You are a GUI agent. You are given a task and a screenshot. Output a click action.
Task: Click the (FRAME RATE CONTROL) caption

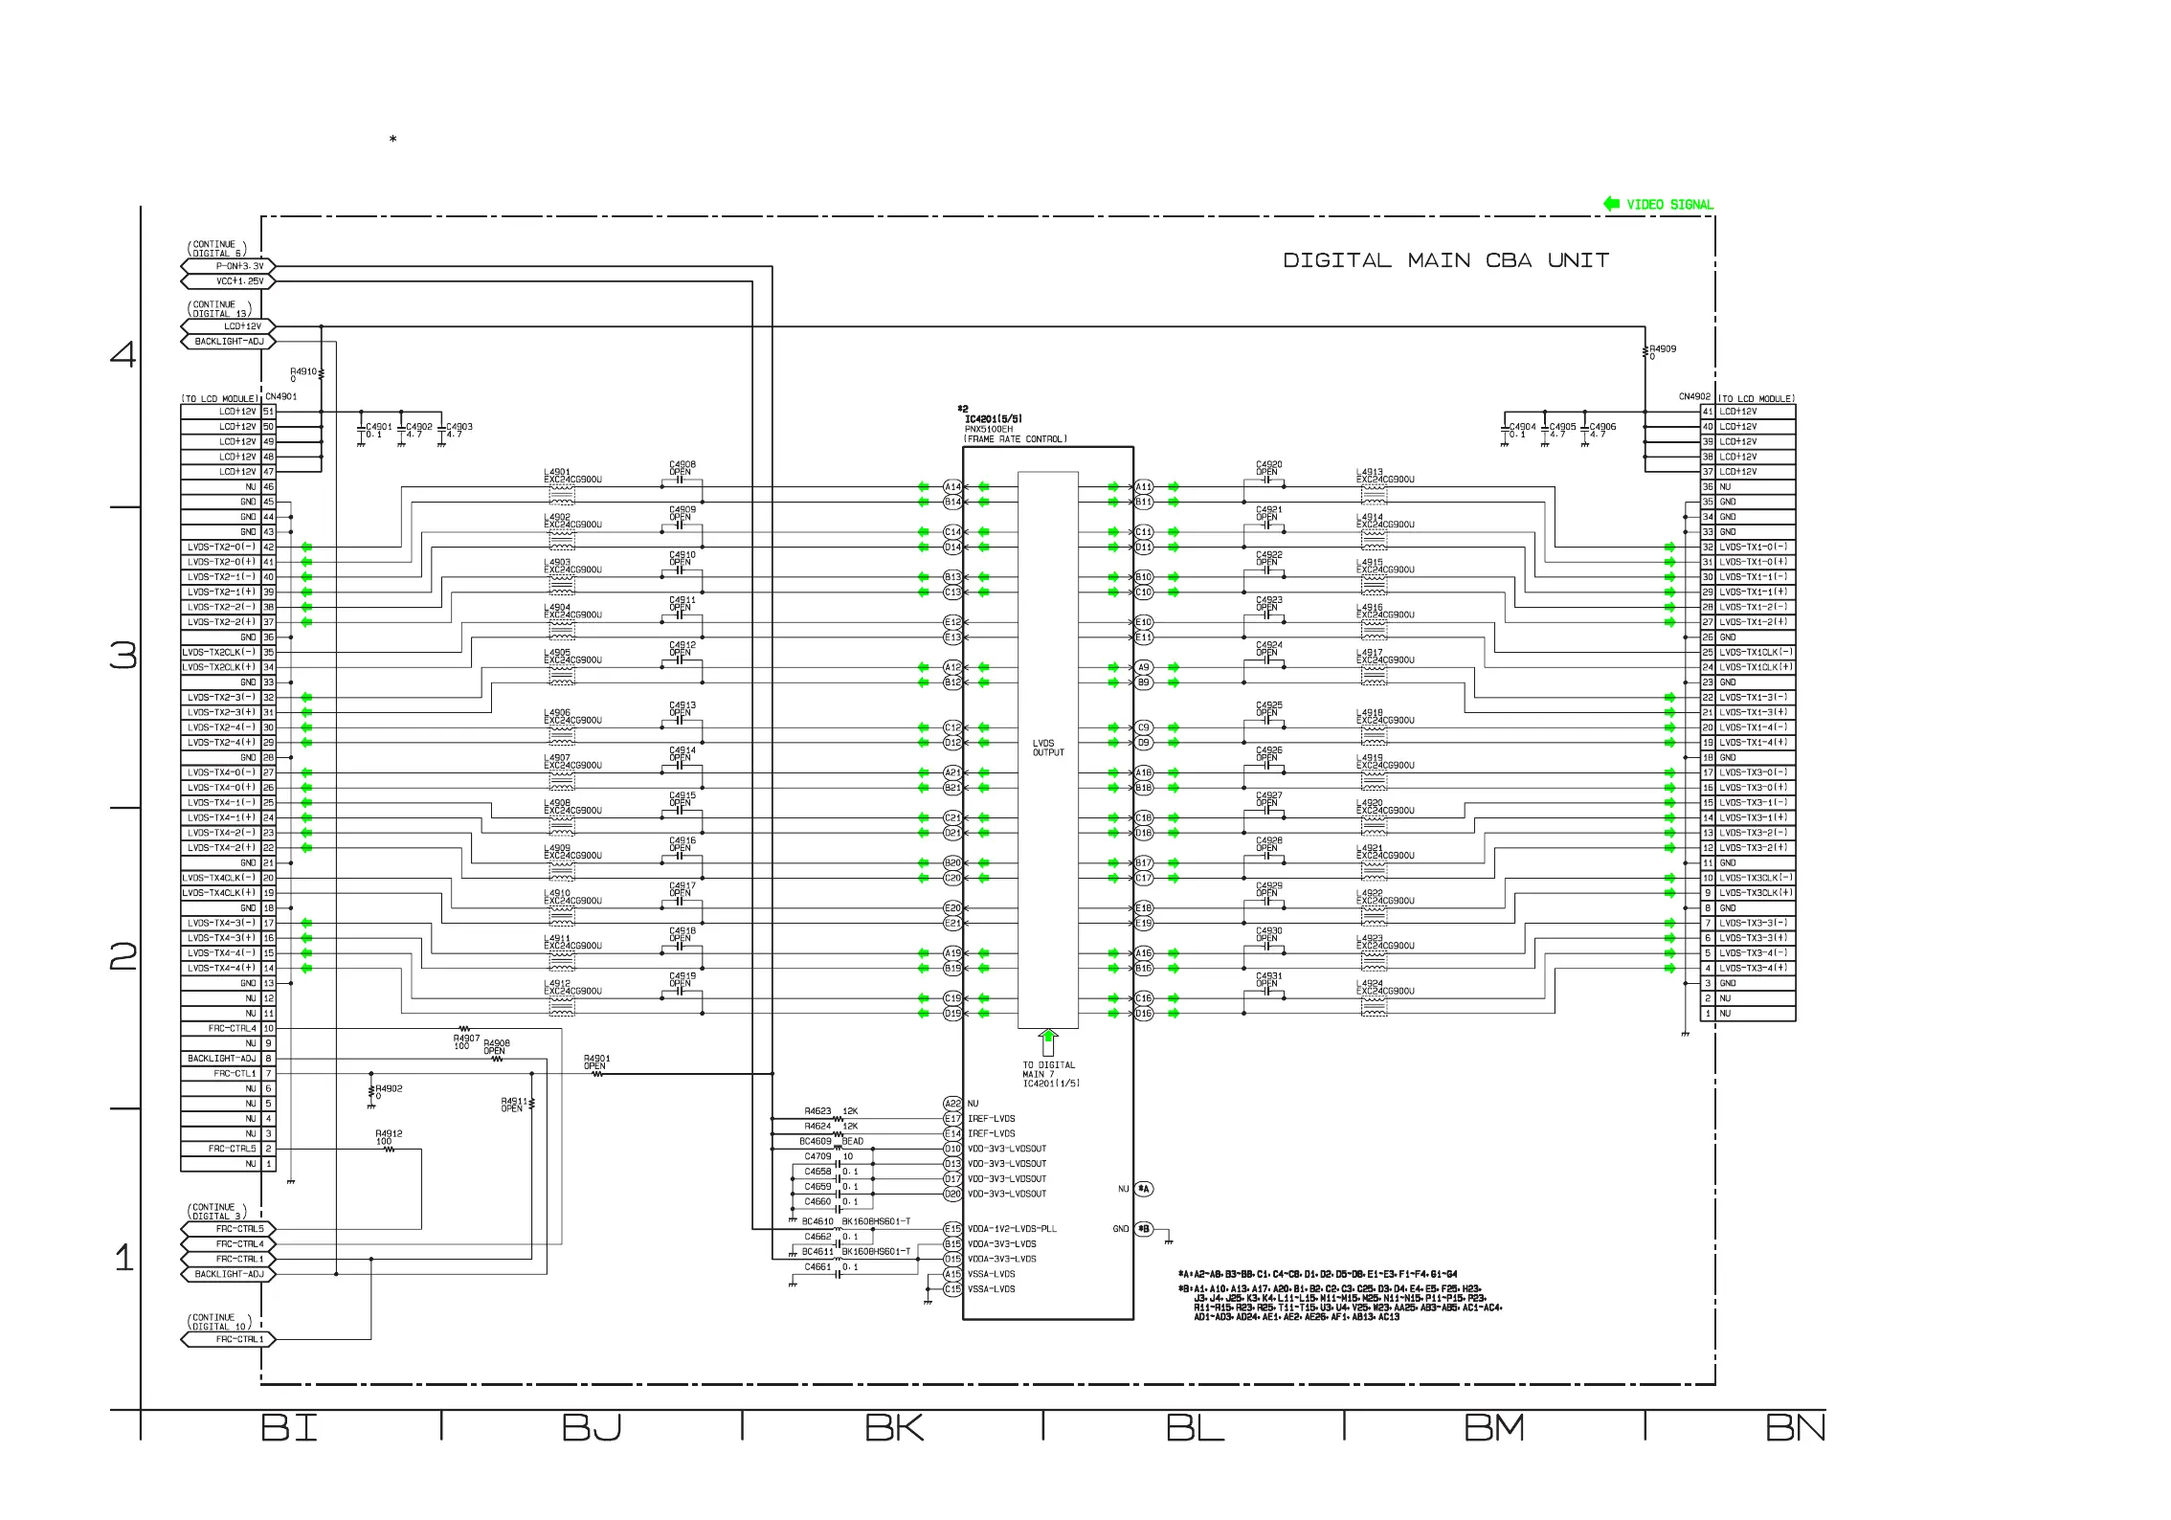click(x=1015, y=439)
